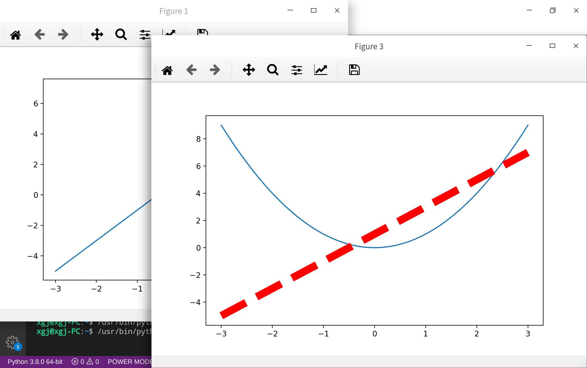Click the Figure 3 title bar
Viewport: 587px width, 368px height.
369,46
